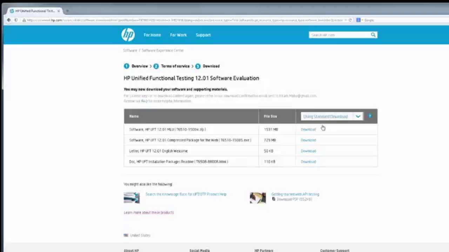Download the Compressed Package for the Web
Viewport: 449px width, 252px height.
click(308, 140)
